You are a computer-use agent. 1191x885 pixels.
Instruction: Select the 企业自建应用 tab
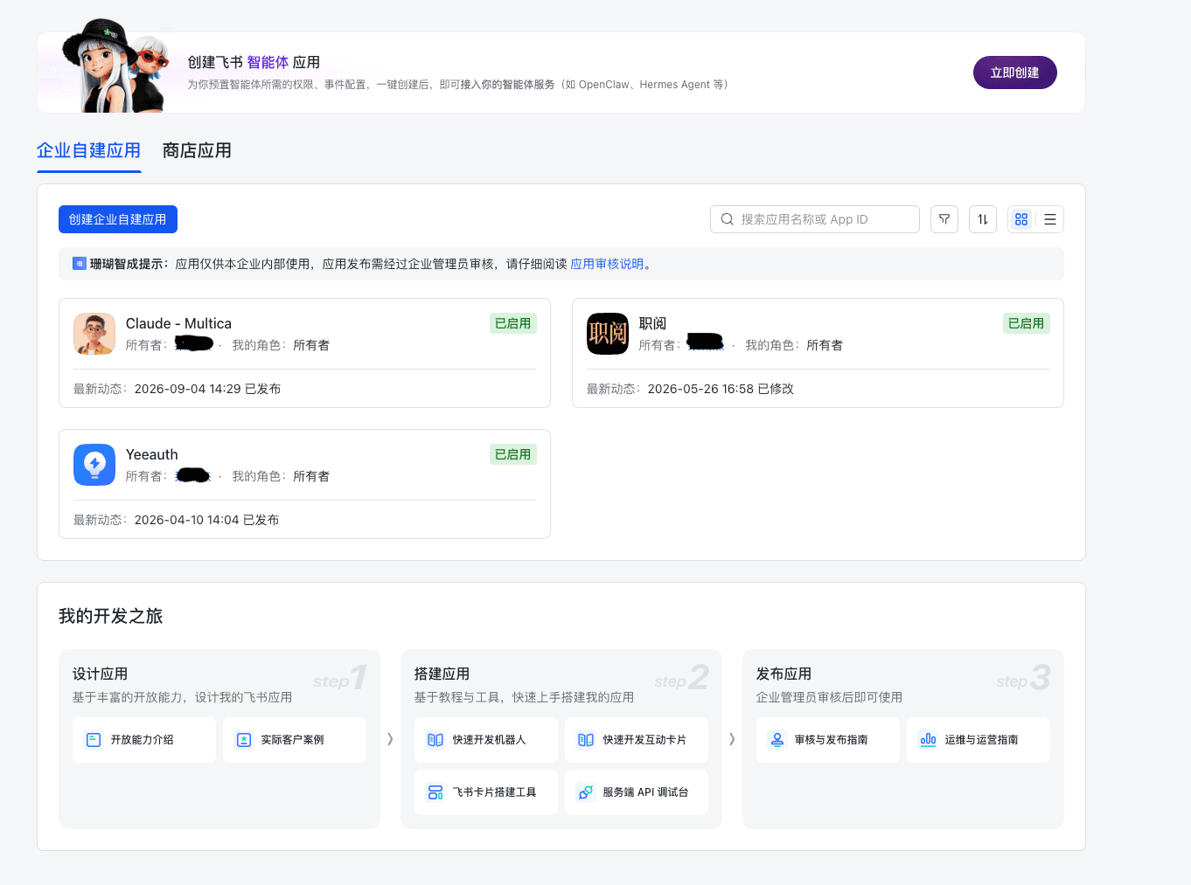coord(89,150)
